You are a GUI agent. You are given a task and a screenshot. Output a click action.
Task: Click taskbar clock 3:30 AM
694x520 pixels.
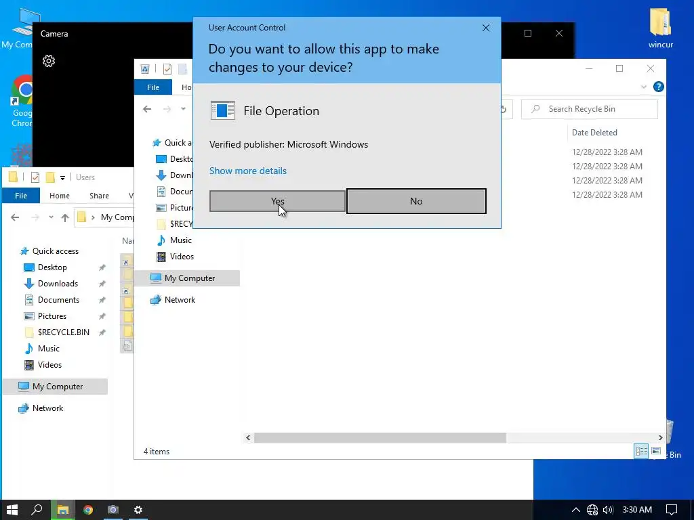[x=637, y=510]
